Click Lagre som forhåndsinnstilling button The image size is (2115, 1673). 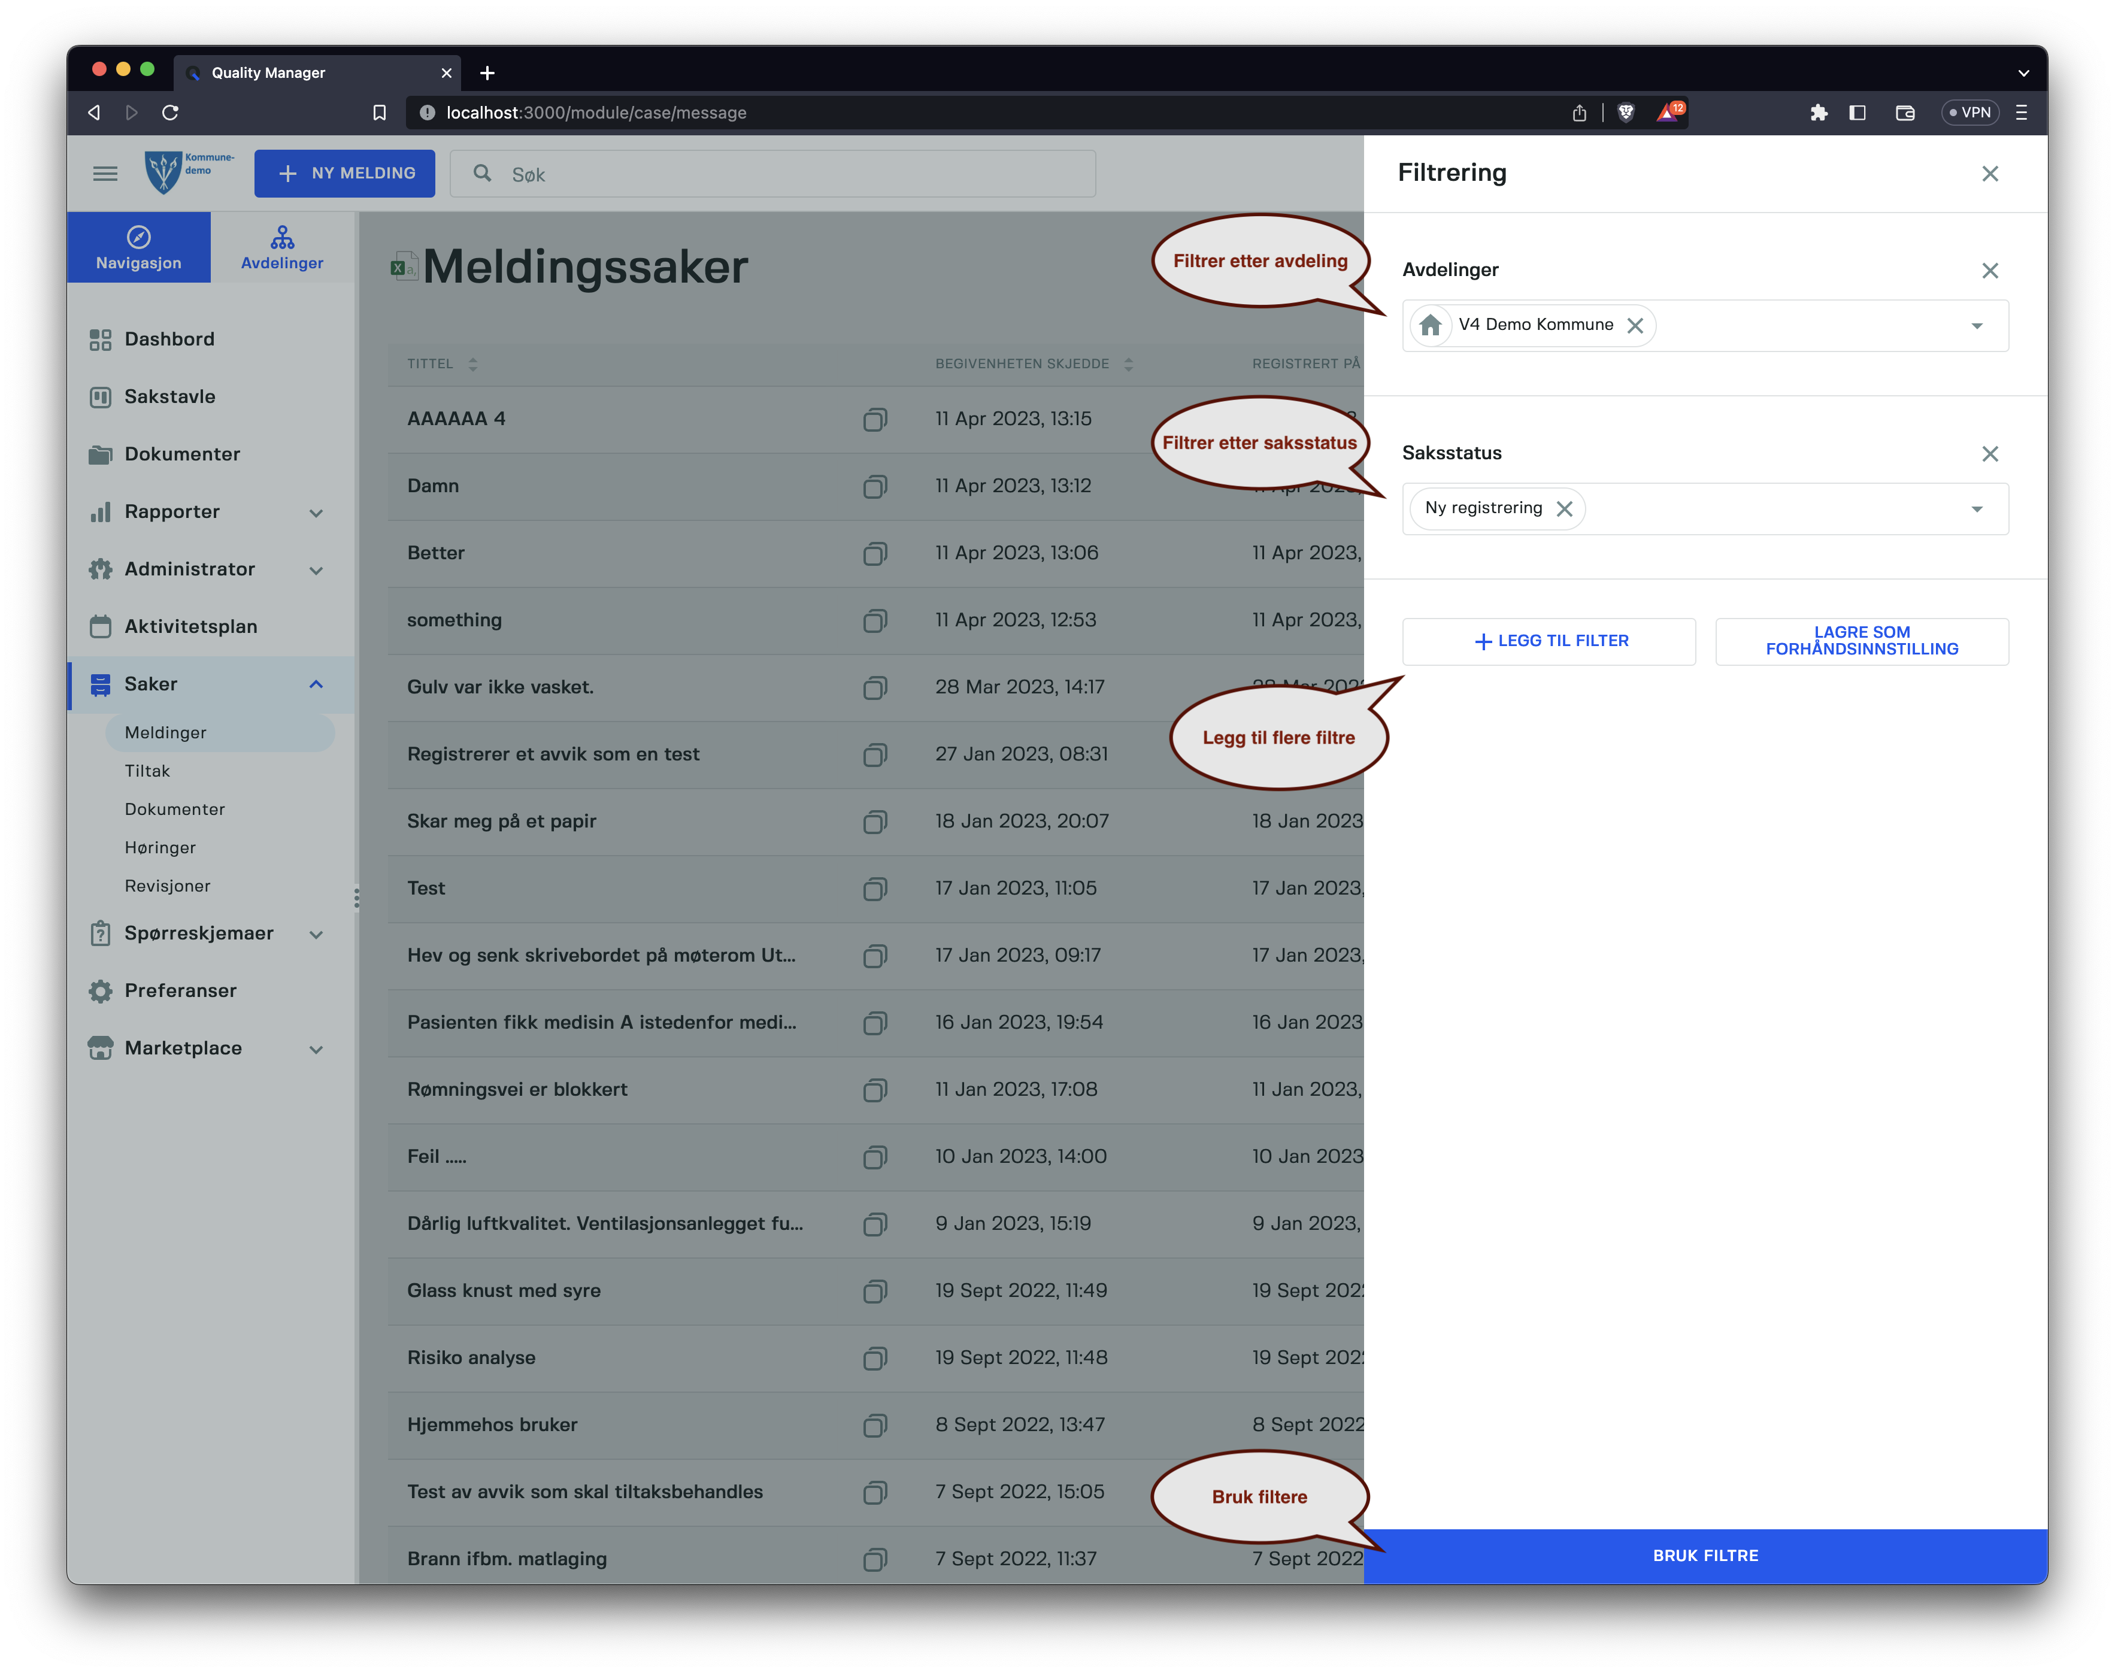click(x=1861, y=641)
